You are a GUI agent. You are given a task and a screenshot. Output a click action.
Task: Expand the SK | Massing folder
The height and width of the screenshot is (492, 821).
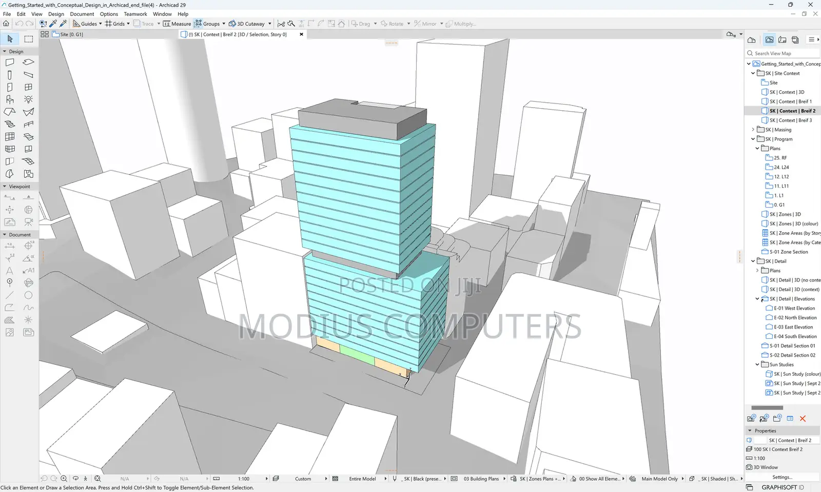[x=753, y=130]
